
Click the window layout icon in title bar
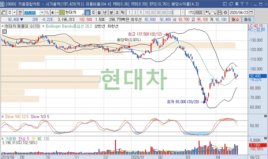click(225, 4)
